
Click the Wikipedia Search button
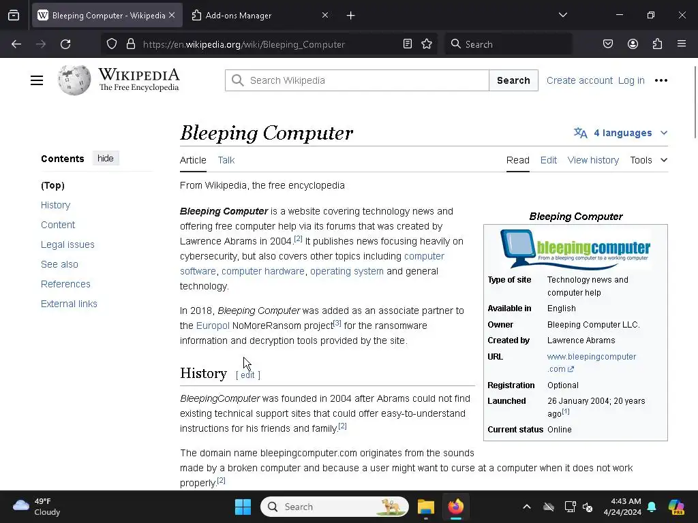pos(513,80)
